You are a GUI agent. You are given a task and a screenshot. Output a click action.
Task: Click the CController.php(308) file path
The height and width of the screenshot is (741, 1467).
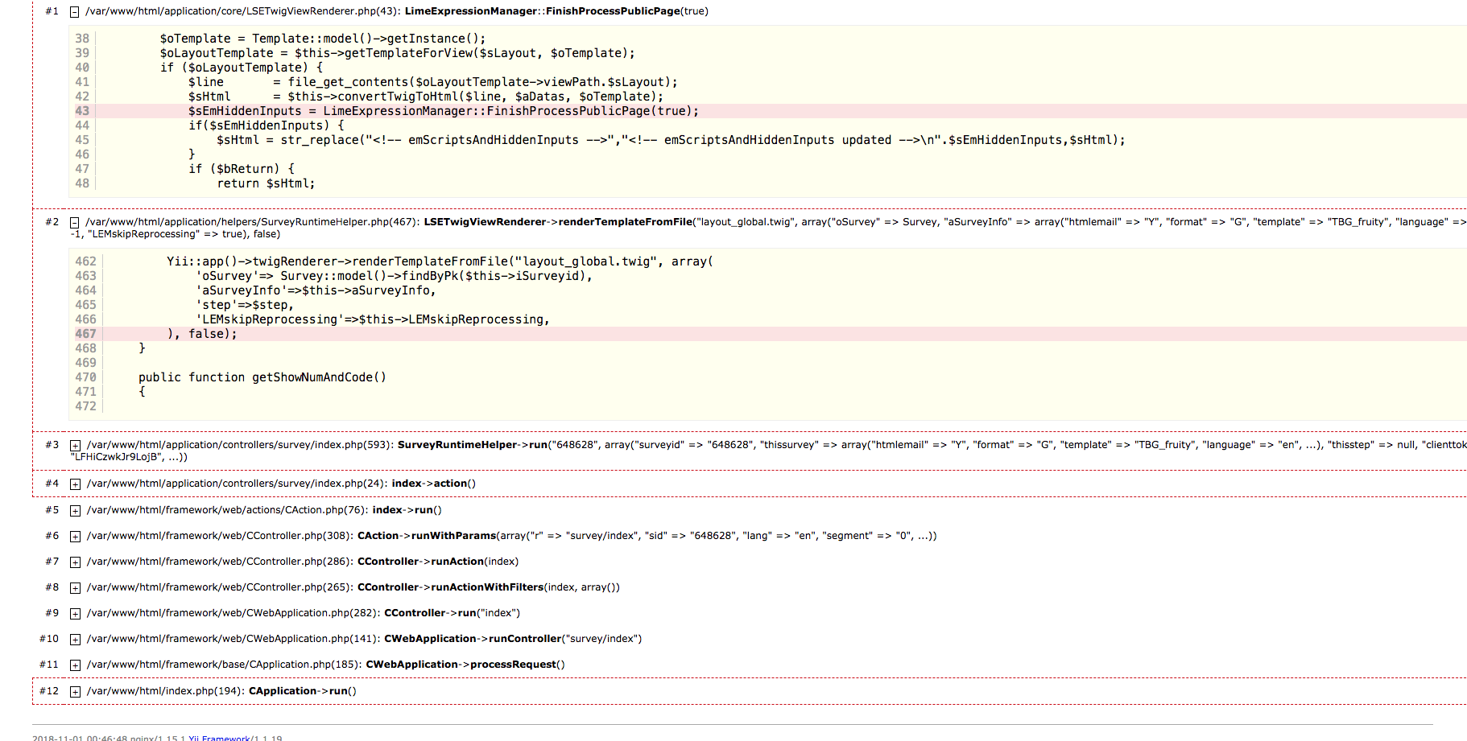coord(220,536)
